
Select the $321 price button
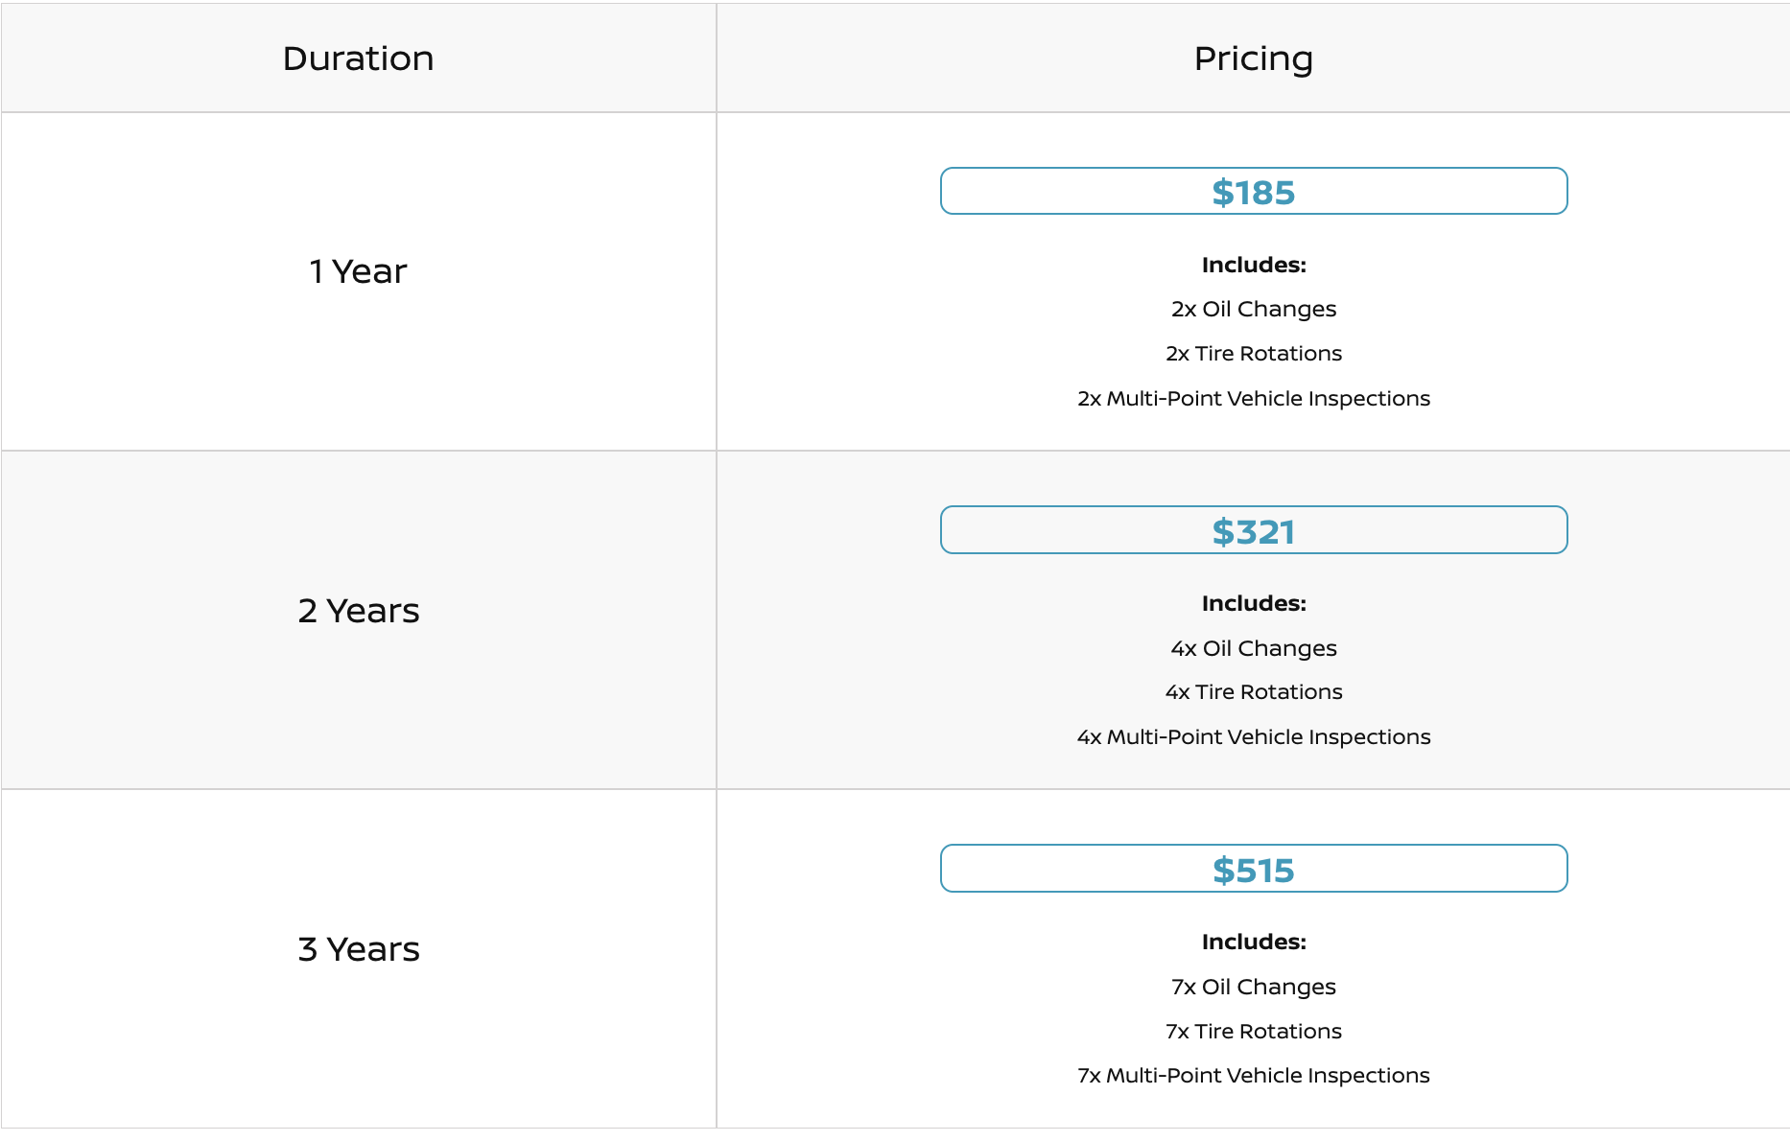pyautogui.click(x=1254, y=530)
